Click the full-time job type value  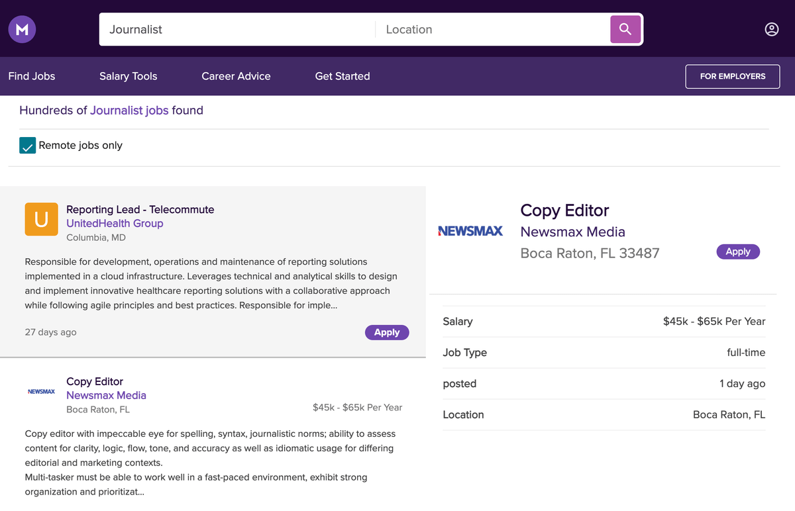(x=746, y=353)
